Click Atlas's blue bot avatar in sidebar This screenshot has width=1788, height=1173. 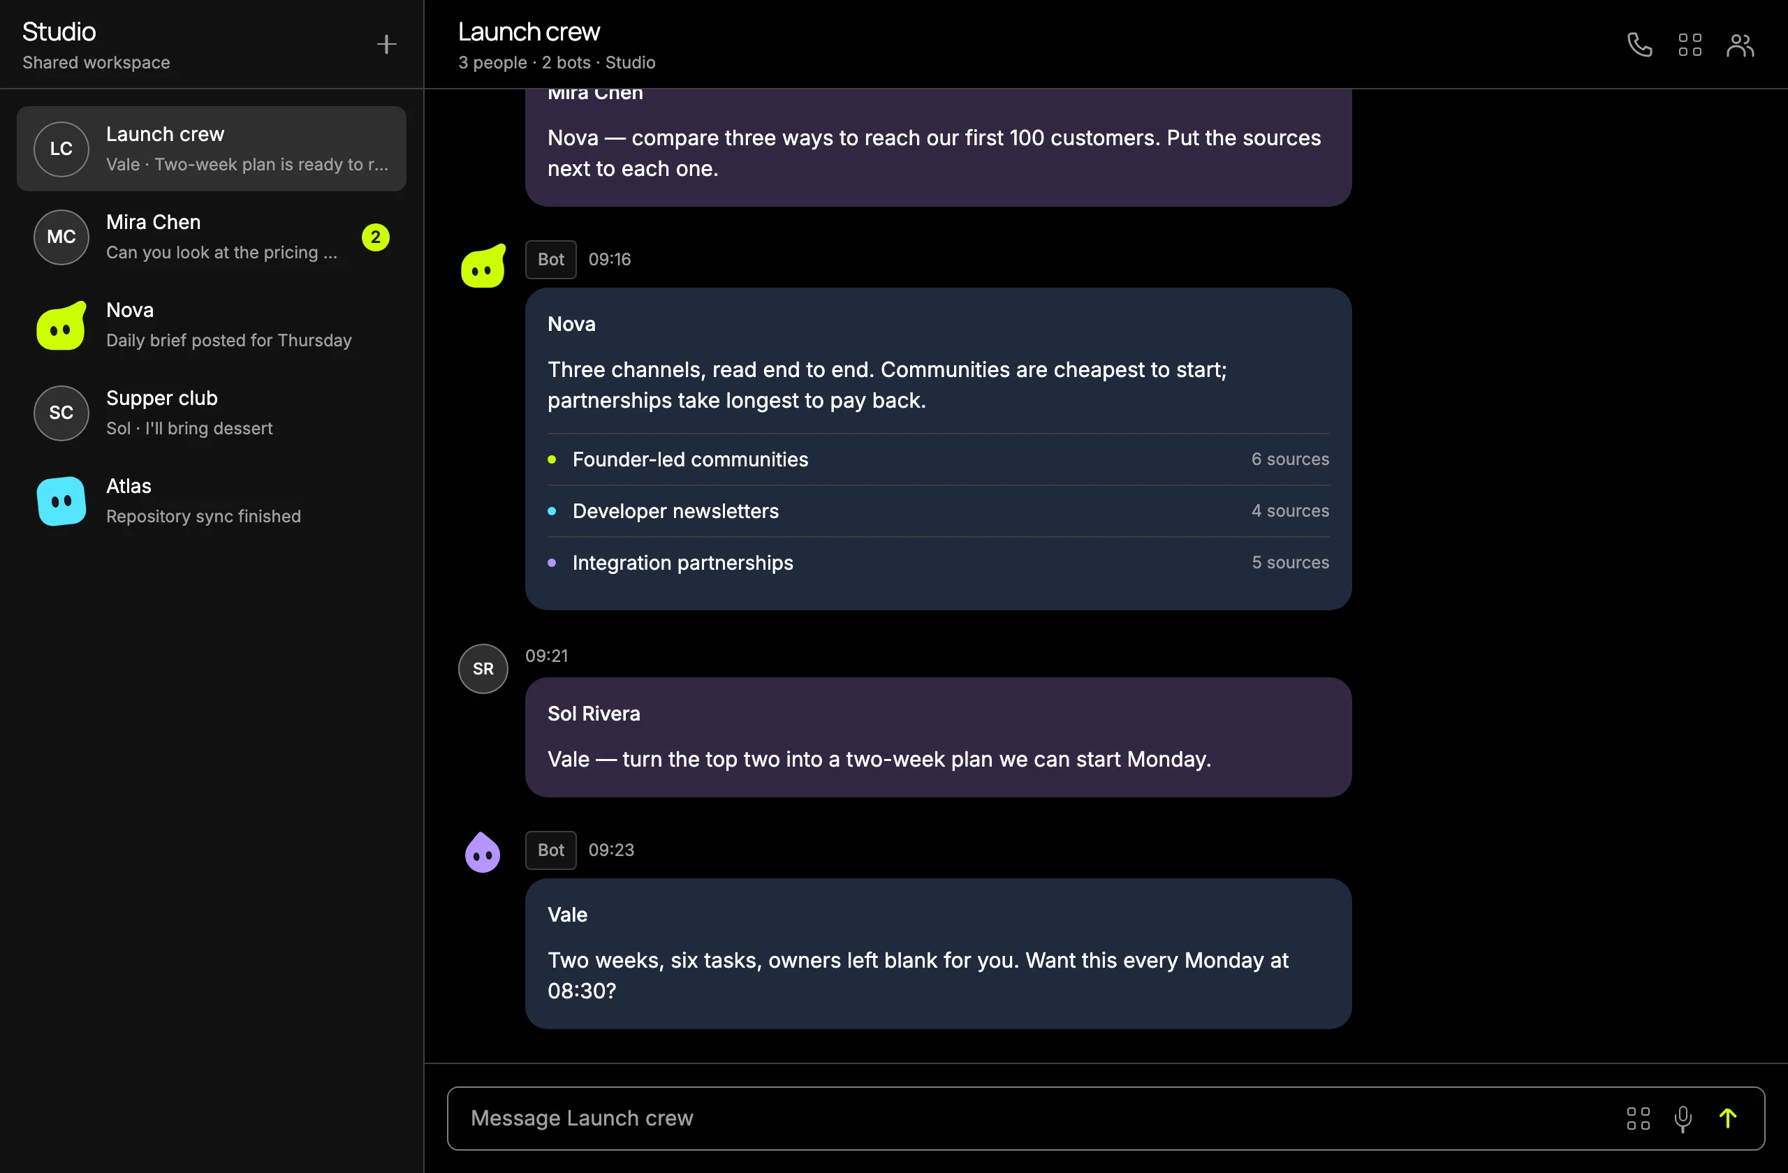(61, 501)
